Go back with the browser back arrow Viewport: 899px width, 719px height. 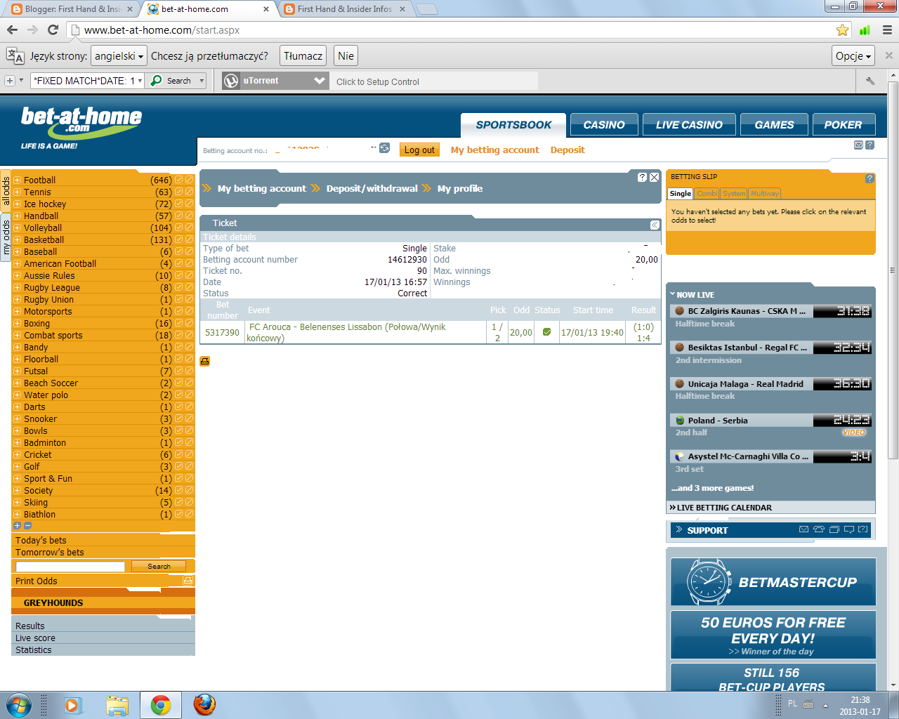click(12, 29)
